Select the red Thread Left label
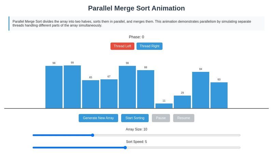273x154 pixels. pos(122,46)
